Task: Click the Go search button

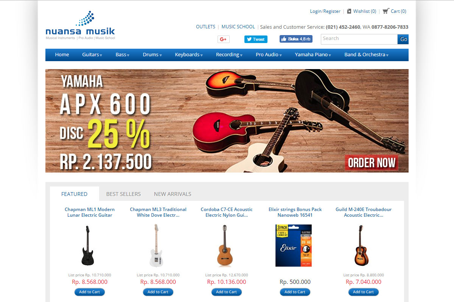Action: [403, 39]
